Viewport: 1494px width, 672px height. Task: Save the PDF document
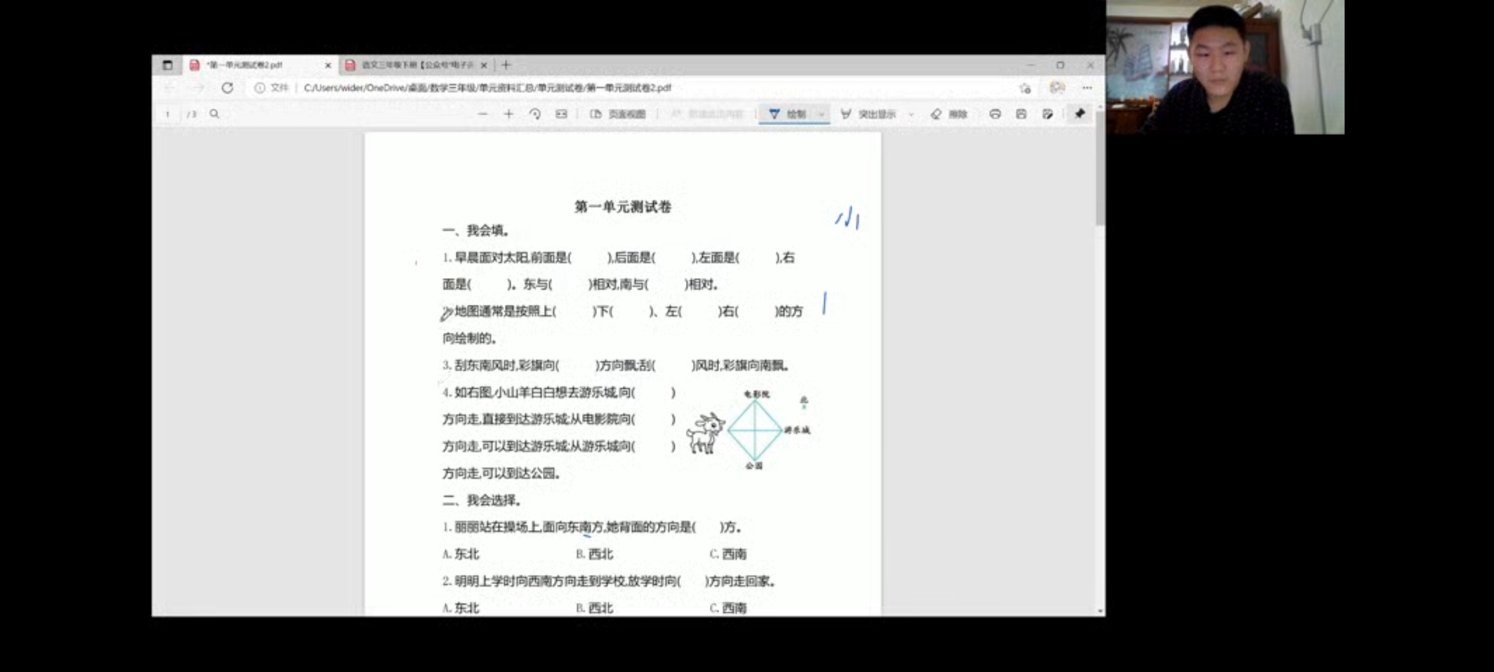(x=1022, y=114)
